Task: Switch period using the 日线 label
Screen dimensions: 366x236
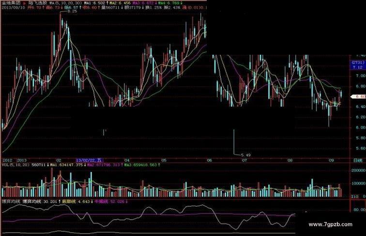Action: pyautogui.click(x=358, y=160)
